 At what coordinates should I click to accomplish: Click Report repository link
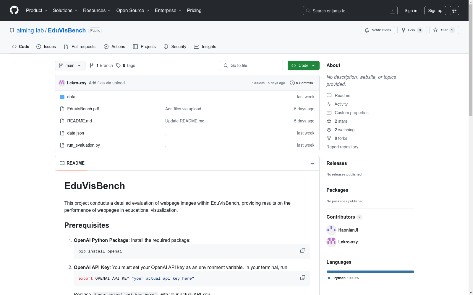point(342,147)
